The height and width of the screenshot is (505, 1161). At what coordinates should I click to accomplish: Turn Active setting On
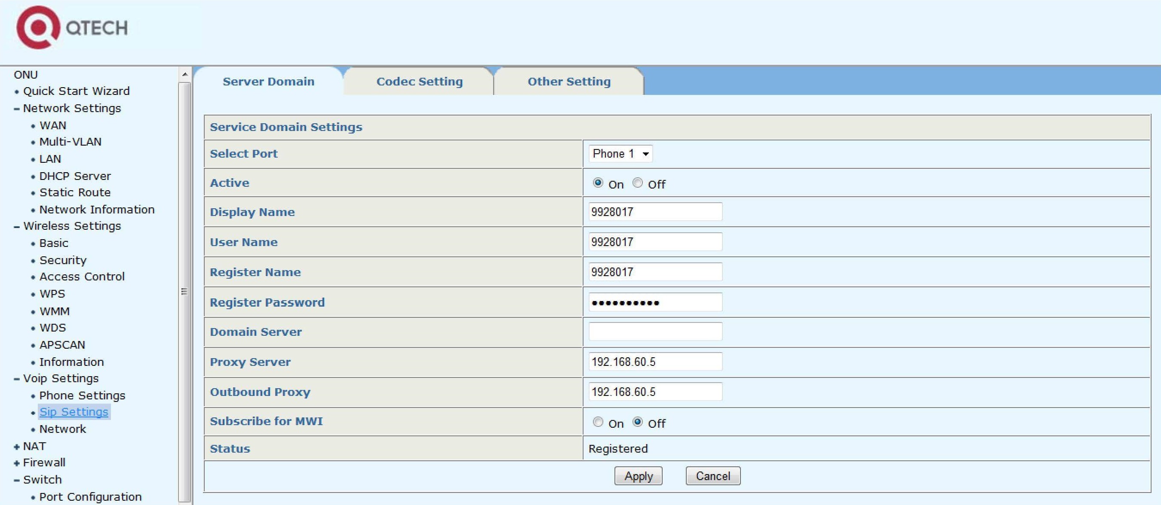pyautogui.click(x=598, y=183)
